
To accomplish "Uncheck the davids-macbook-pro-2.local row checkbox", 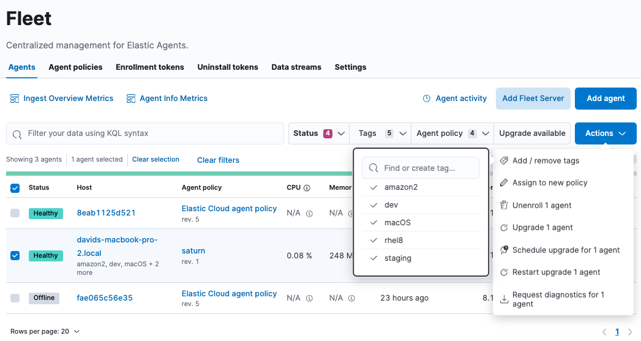I will pos(15,255).
